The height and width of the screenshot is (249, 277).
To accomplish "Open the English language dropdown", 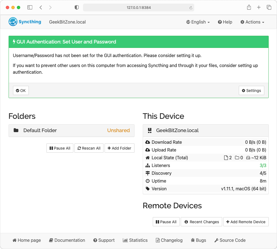I will point(198,22).
